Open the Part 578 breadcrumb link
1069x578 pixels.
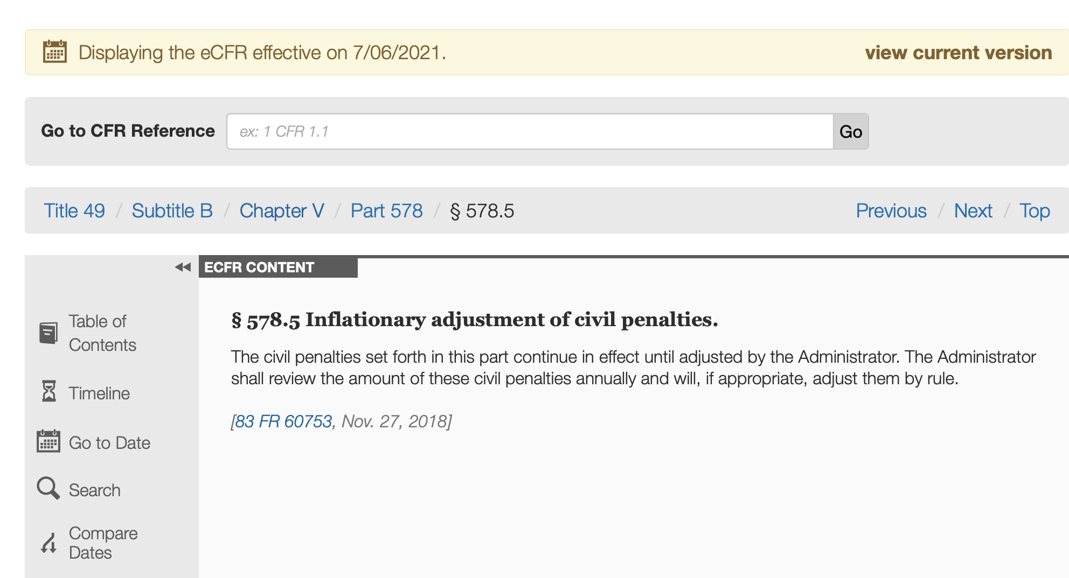pyautogui.click(x=387, y=211)
